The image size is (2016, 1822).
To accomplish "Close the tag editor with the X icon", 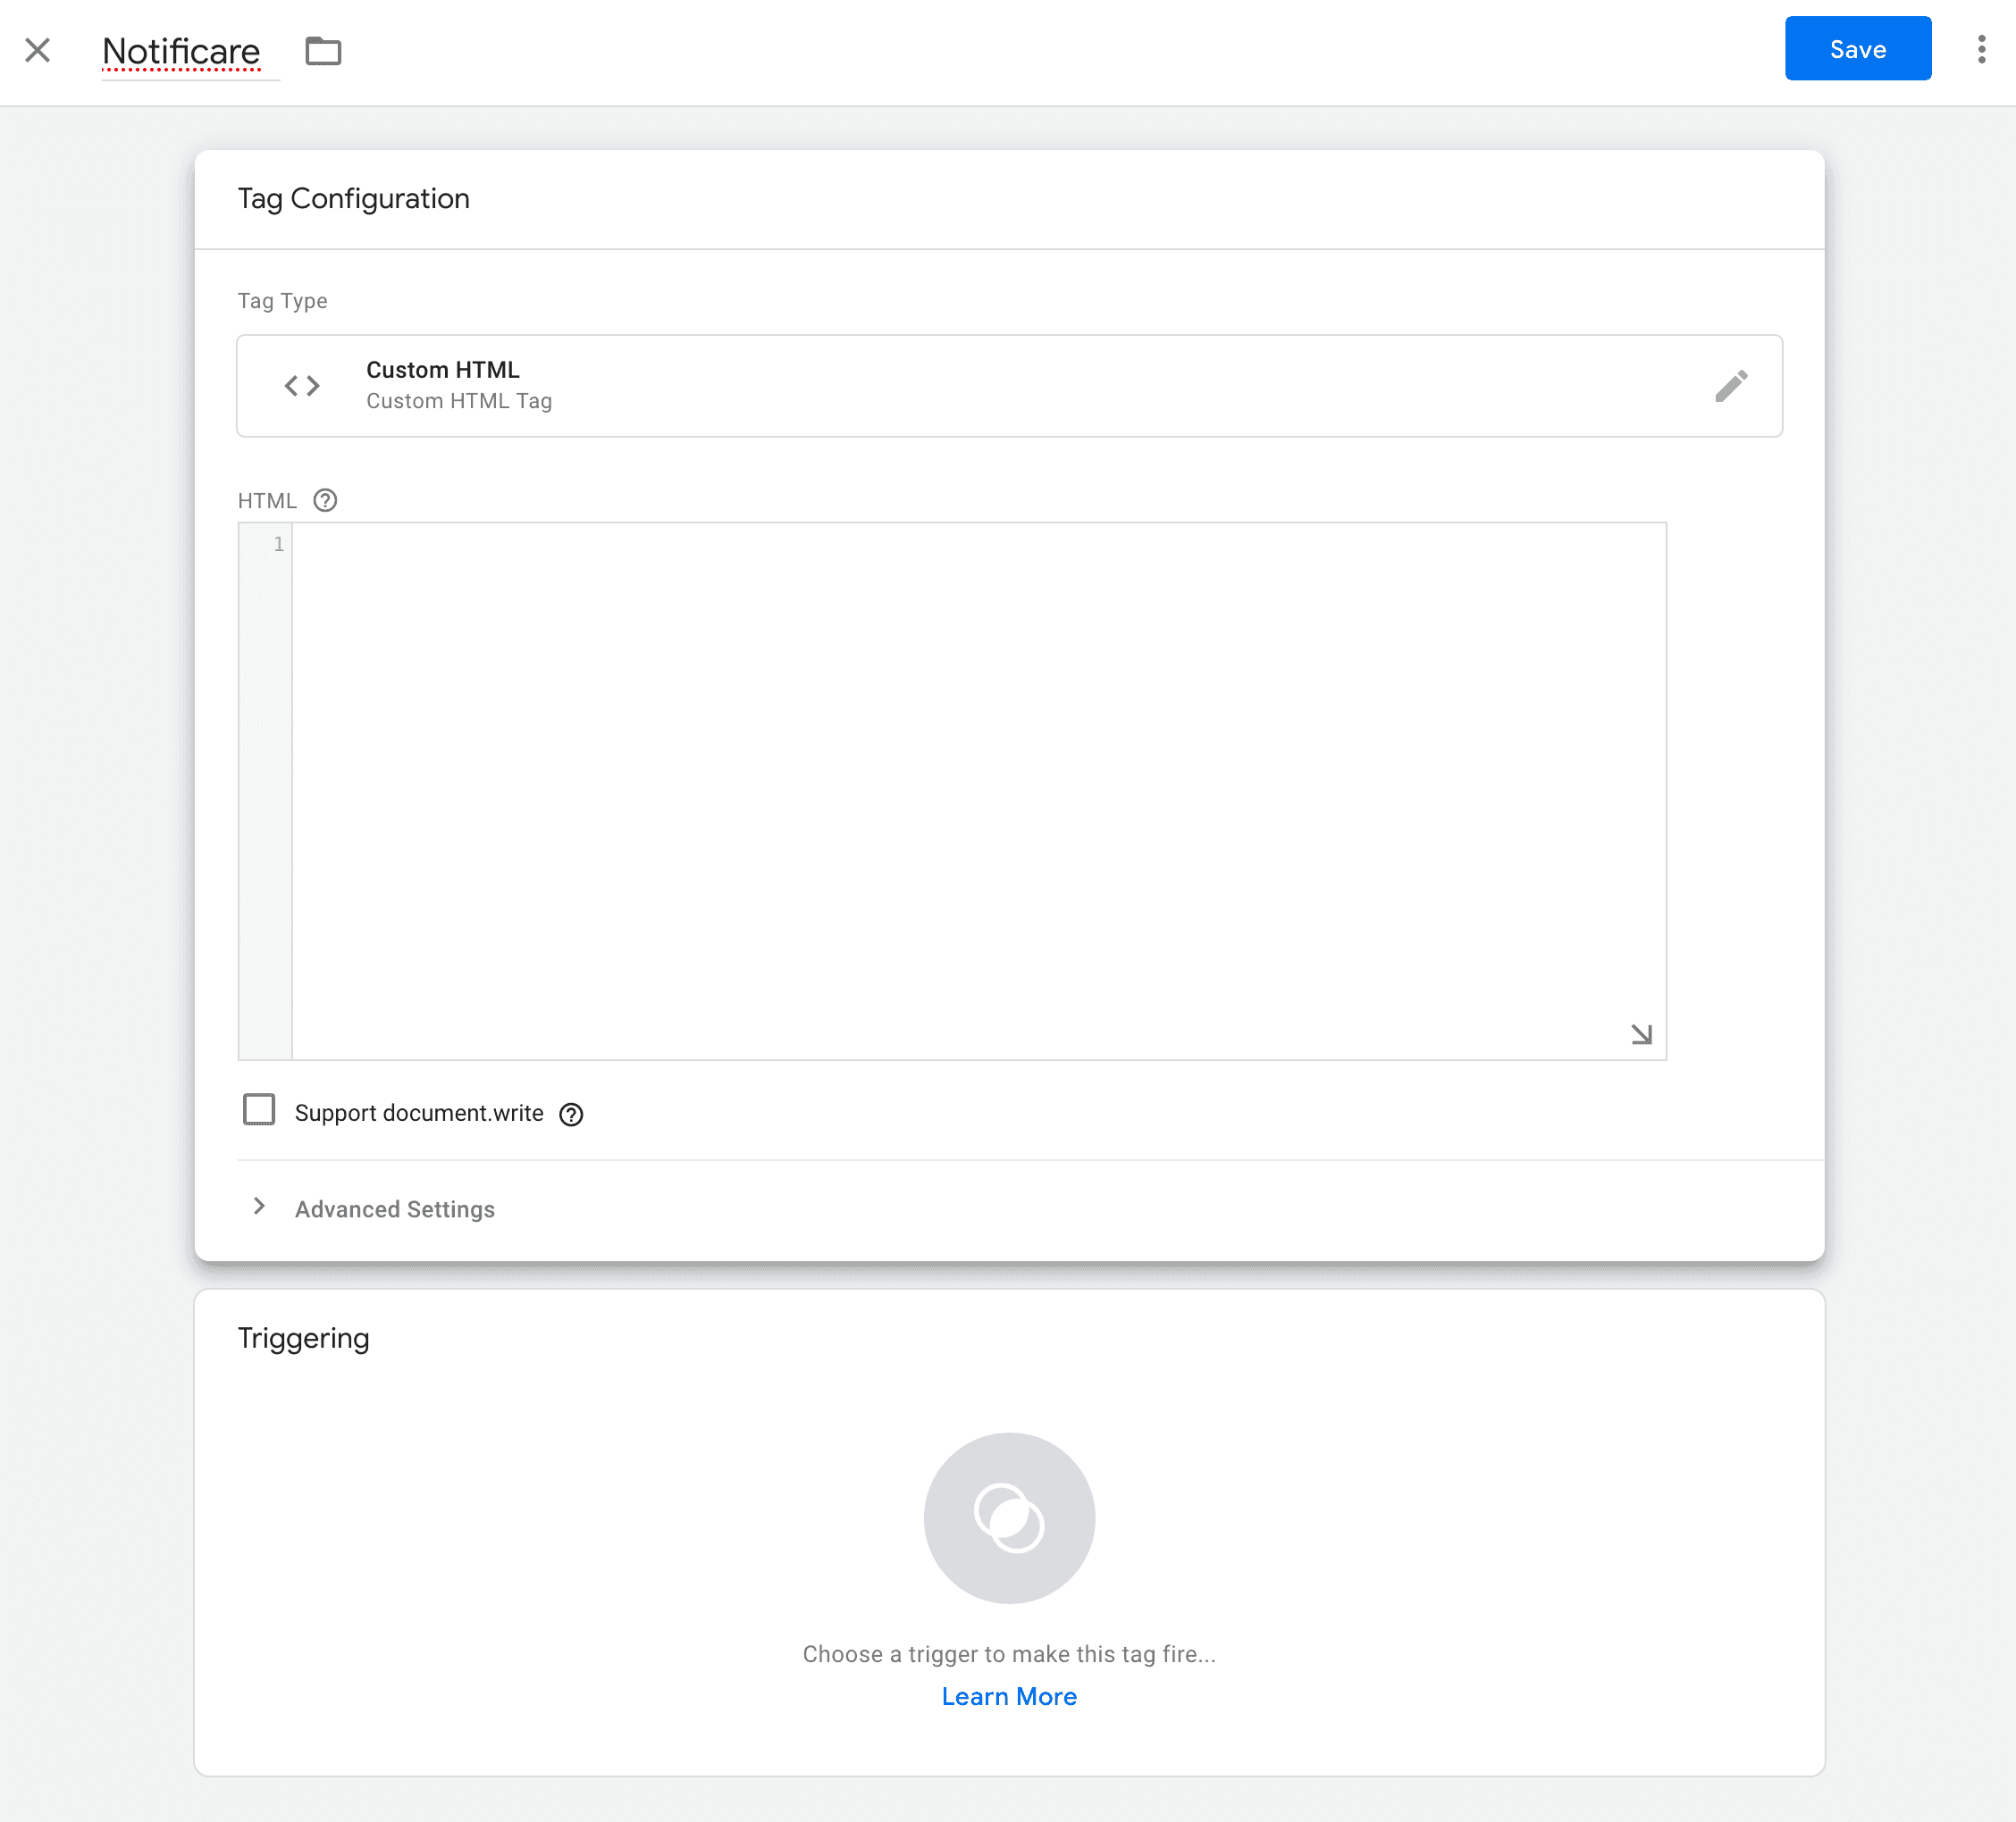I will pyautogui.click(x=38, y=51).
